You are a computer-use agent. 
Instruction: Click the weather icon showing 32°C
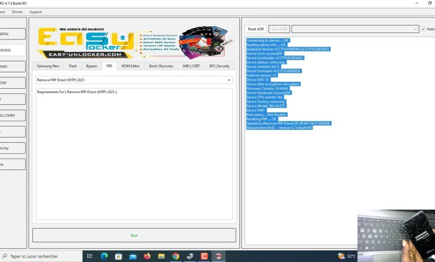point(341,256)
